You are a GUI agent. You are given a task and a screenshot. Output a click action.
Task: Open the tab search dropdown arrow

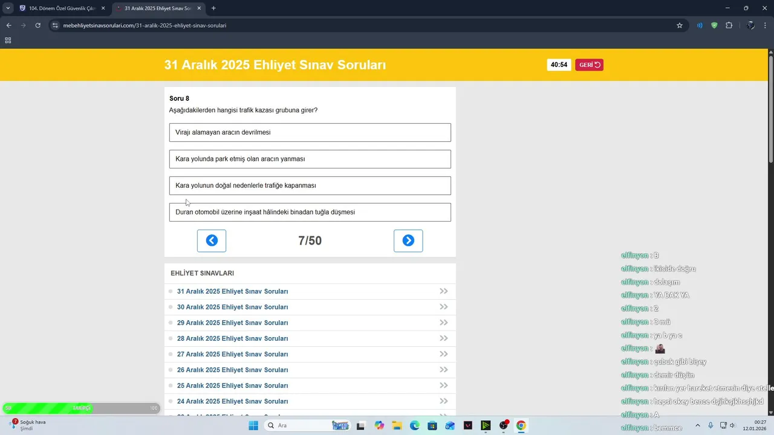click(x=8, y=8)
